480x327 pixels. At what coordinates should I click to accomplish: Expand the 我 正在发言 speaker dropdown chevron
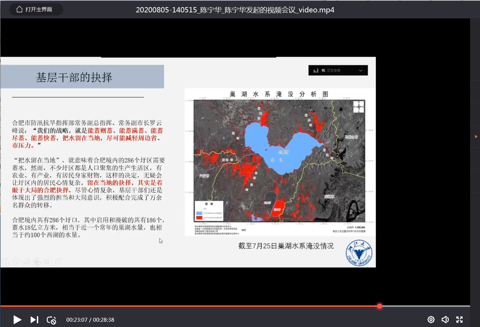click(361, 71)
